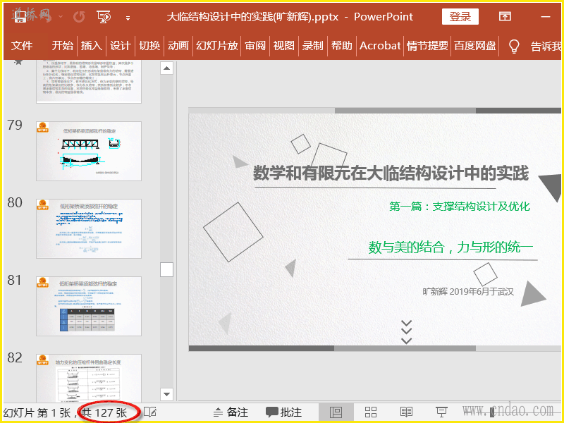This screenshot has width=564, height=423.
Task: Click the lightbulb Tell Me icon
Action: click(514, 46)
